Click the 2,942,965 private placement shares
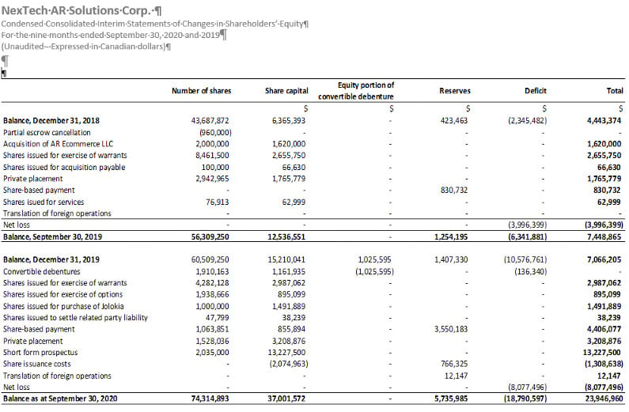 tap(212, 179)
